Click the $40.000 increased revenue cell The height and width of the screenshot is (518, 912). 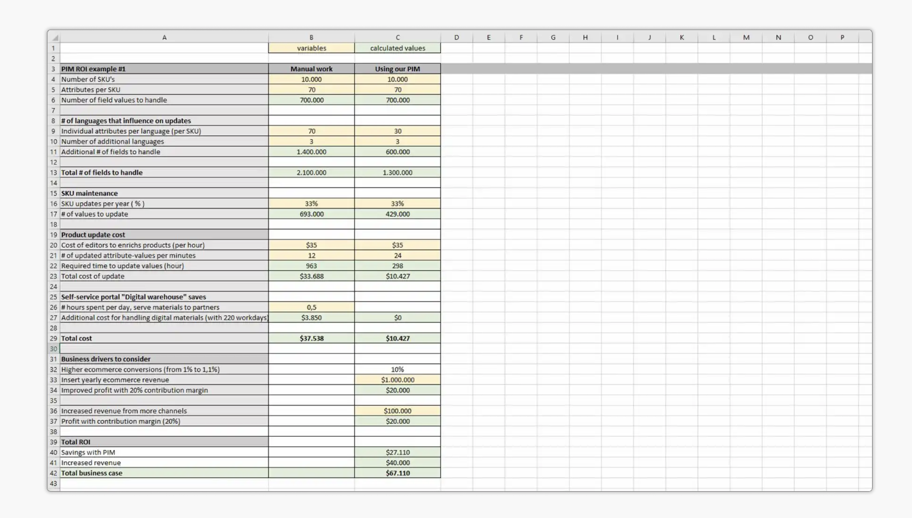point(397,462)
